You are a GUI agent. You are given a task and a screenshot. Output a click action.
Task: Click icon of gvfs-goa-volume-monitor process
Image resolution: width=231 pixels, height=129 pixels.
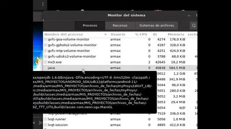tap(45, 39)
